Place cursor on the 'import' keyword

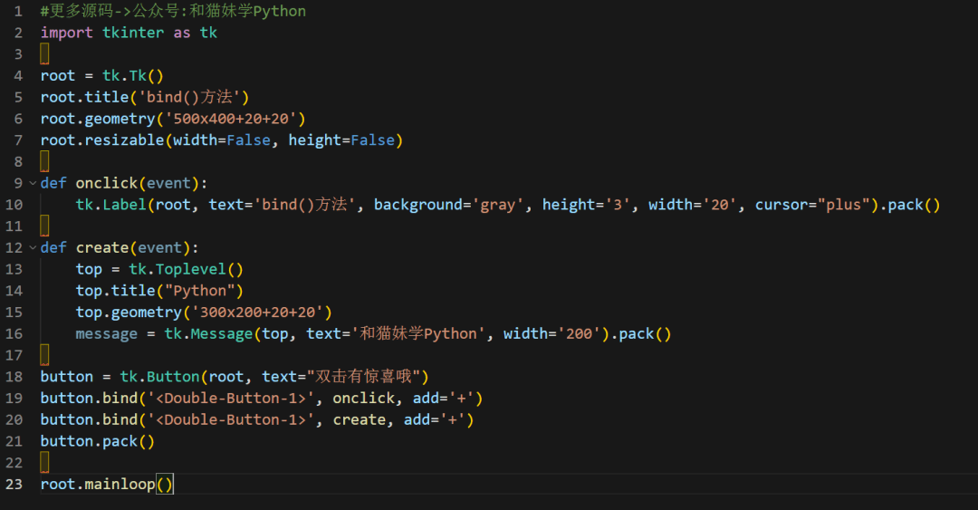pos(66,33)
